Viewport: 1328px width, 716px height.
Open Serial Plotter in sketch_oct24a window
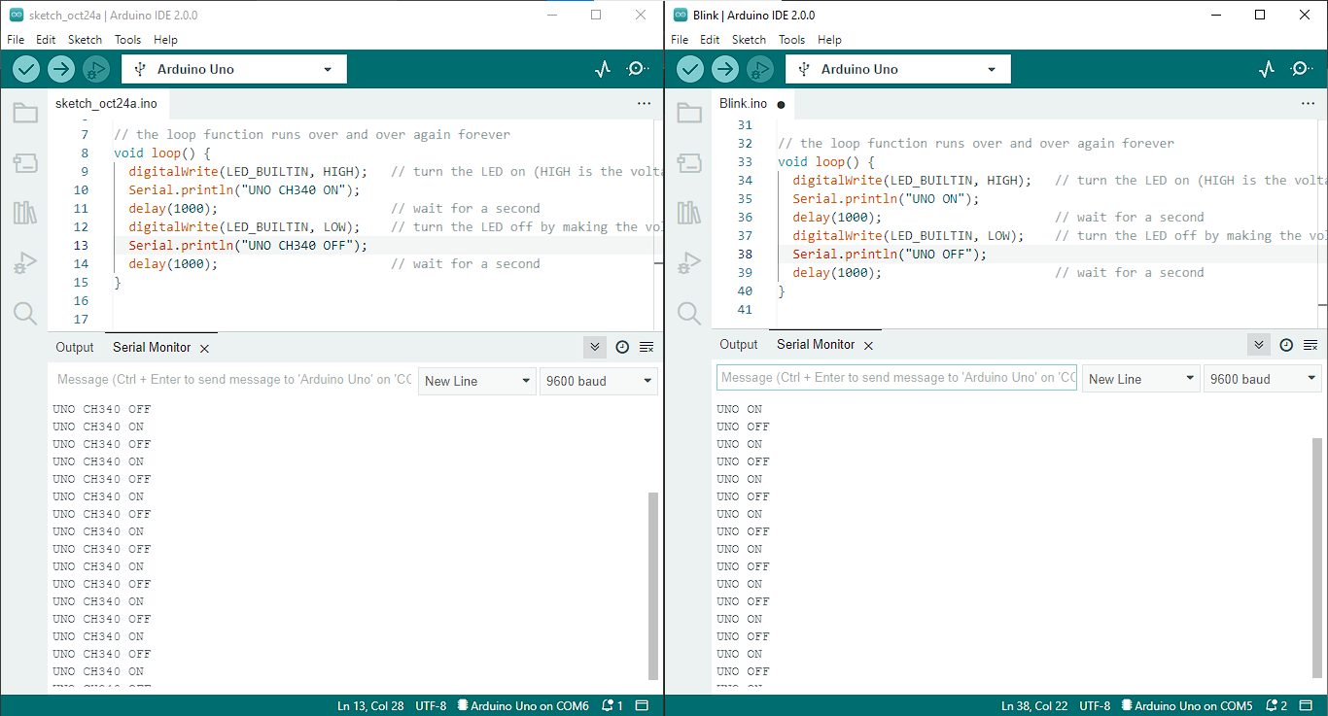(x=603, y=69)
